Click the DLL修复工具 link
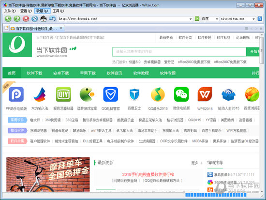This screenshot has height=200, width=266. 93,141
